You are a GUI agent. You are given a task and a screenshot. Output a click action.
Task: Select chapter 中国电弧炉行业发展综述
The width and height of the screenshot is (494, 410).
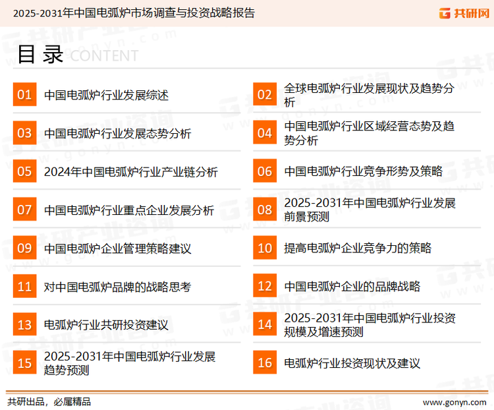(x=106, y=95)
